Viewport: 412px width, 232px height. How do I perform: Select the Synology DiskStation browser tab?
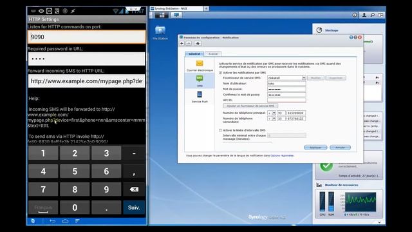176,8
